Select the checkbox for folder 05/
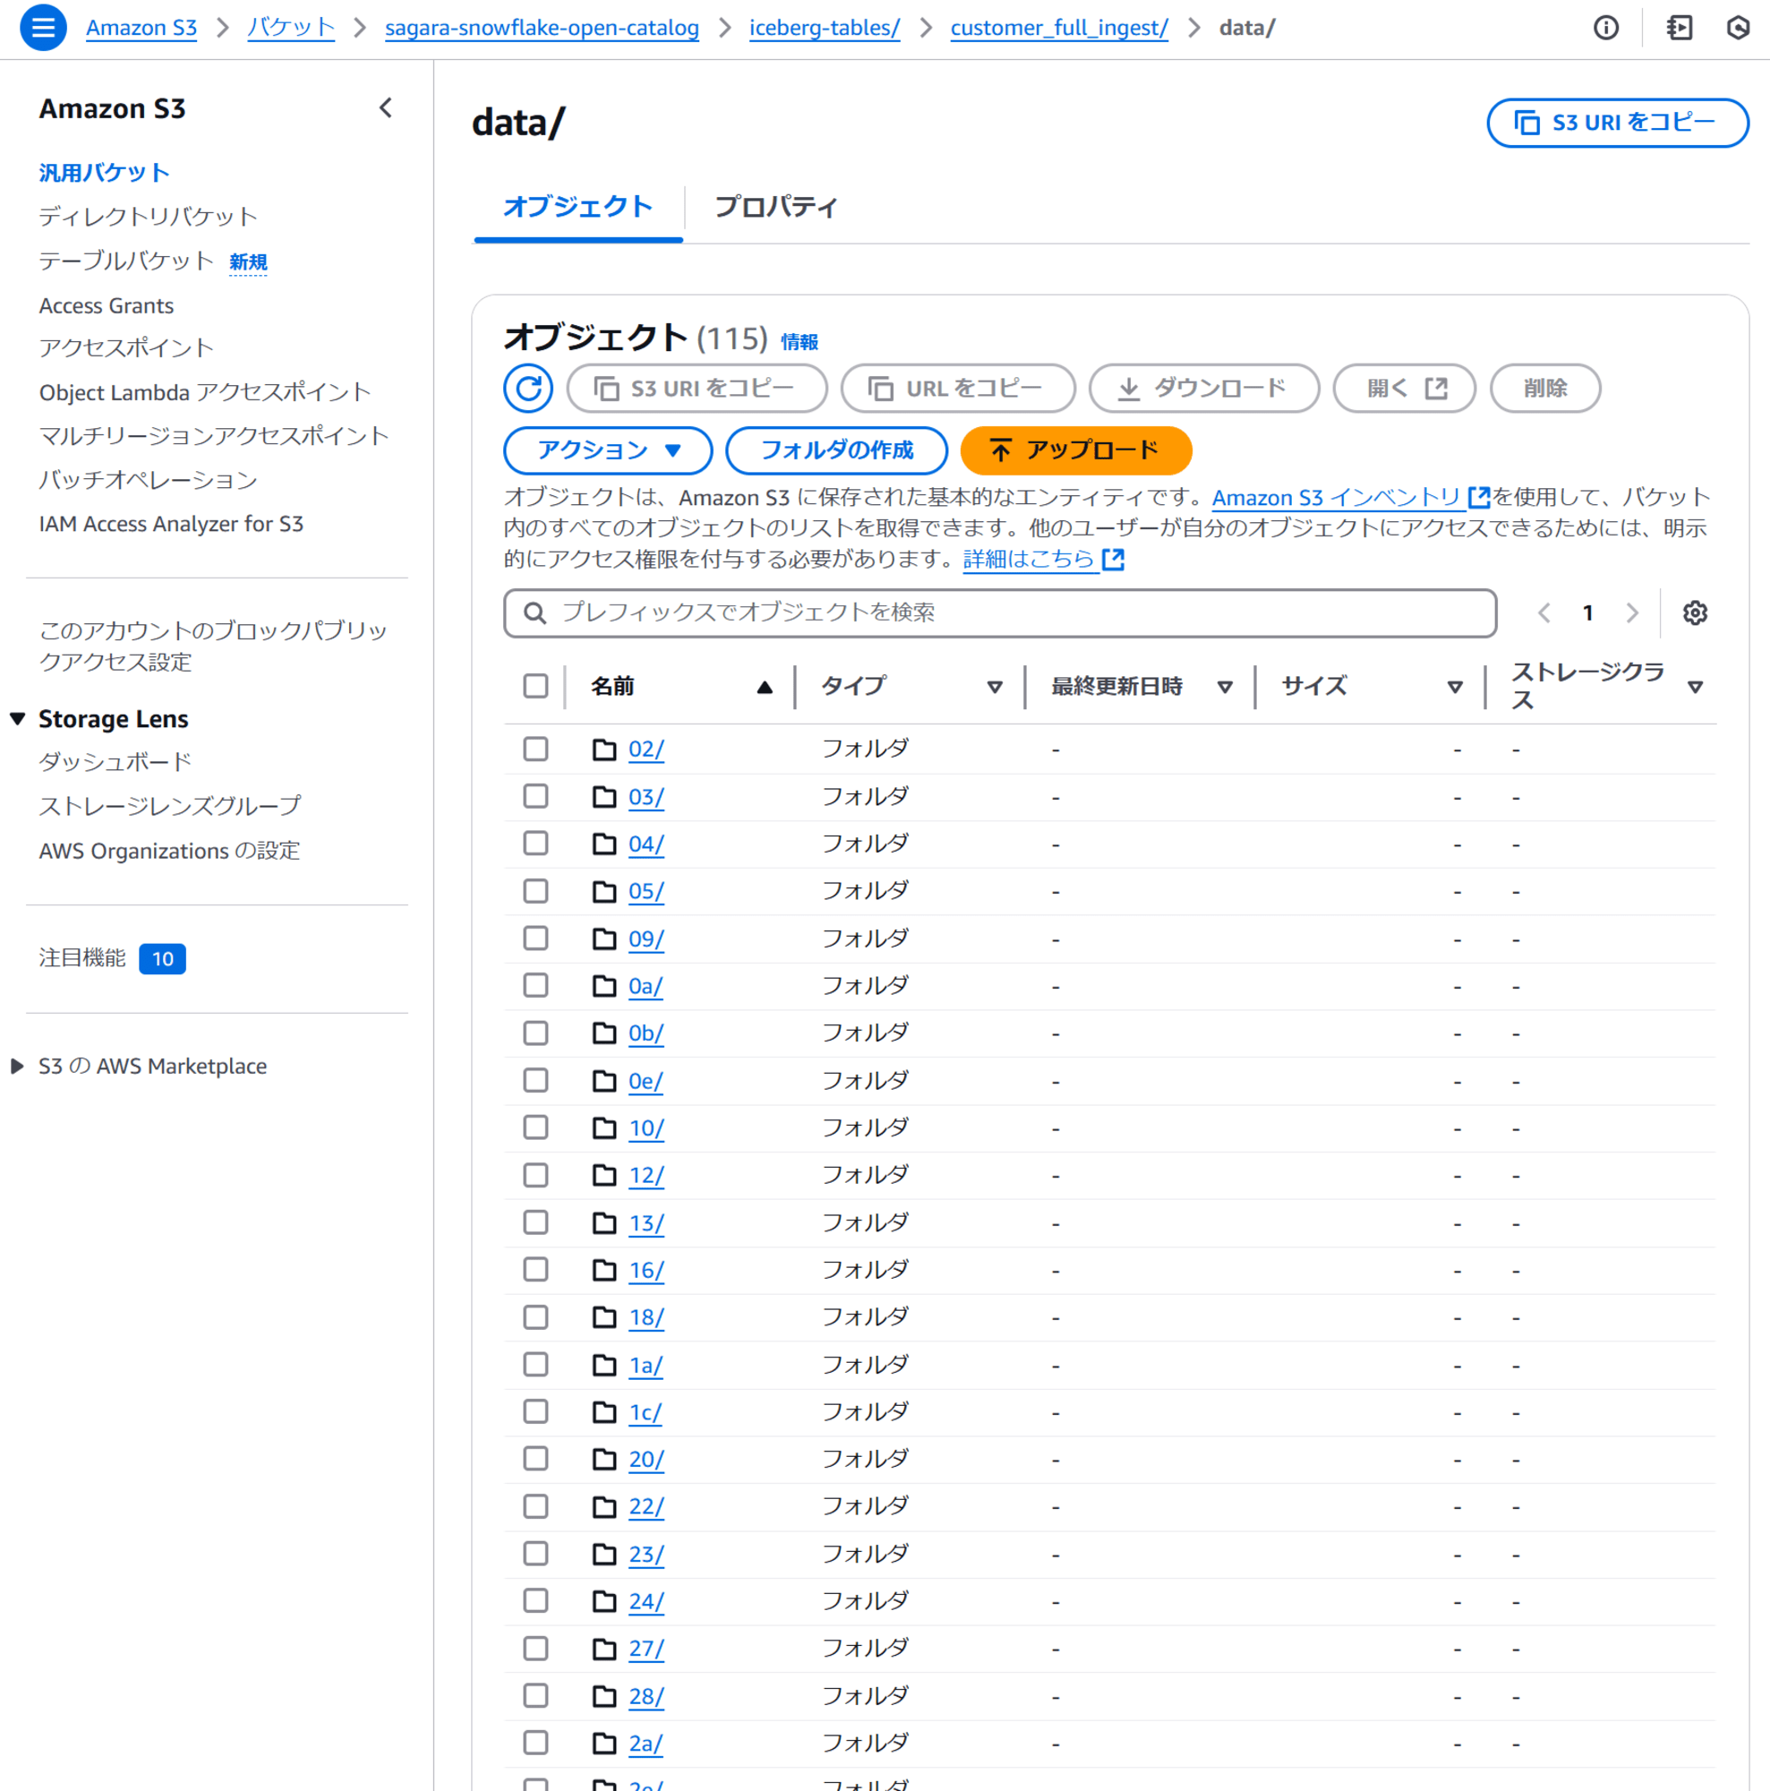Screen dimensions: 1770x1791 (535, 892)
